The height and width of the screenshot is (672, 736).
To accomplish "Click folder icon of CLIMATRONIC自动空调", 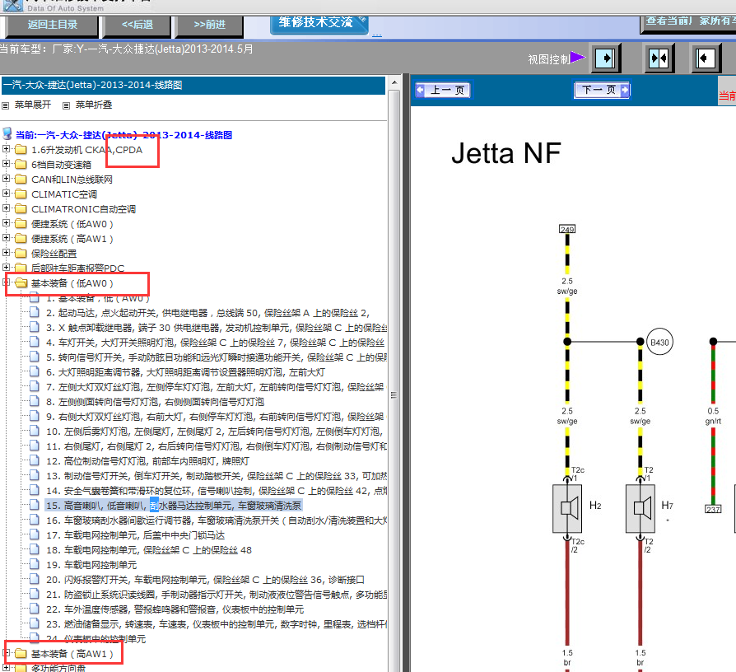I will tap(21, 209).
